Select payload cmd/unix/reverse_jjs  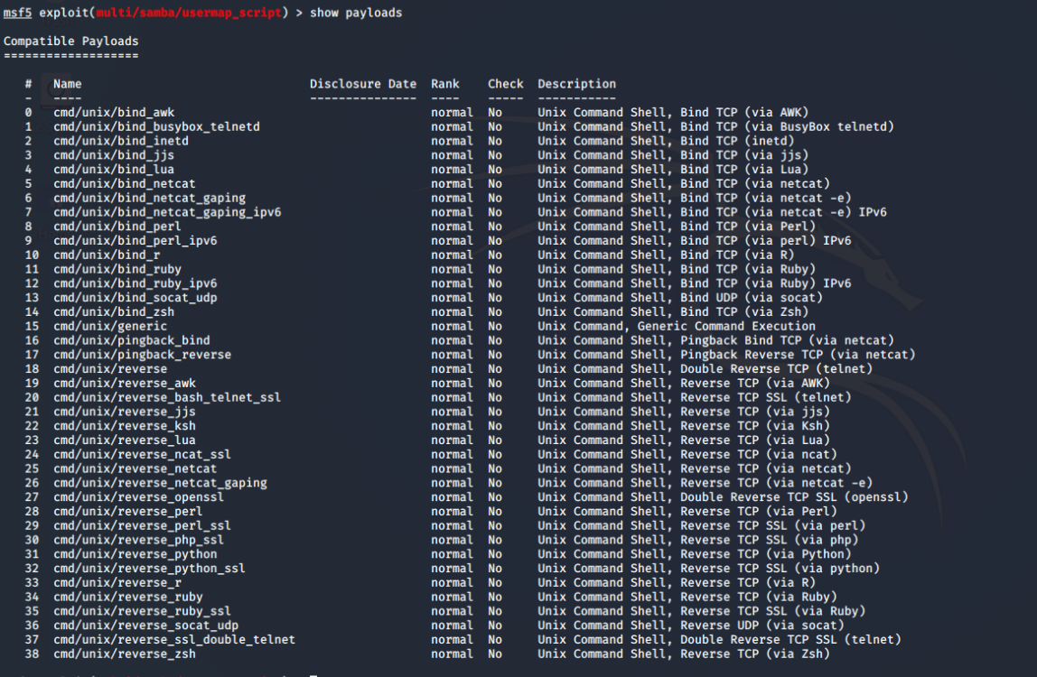click(x=125, y=412)
